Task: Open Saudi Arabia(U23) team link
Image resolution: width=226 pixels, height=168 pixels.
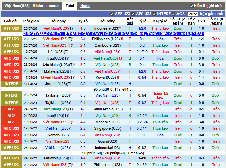Action: pyautogui.click(x=108, y=109)
